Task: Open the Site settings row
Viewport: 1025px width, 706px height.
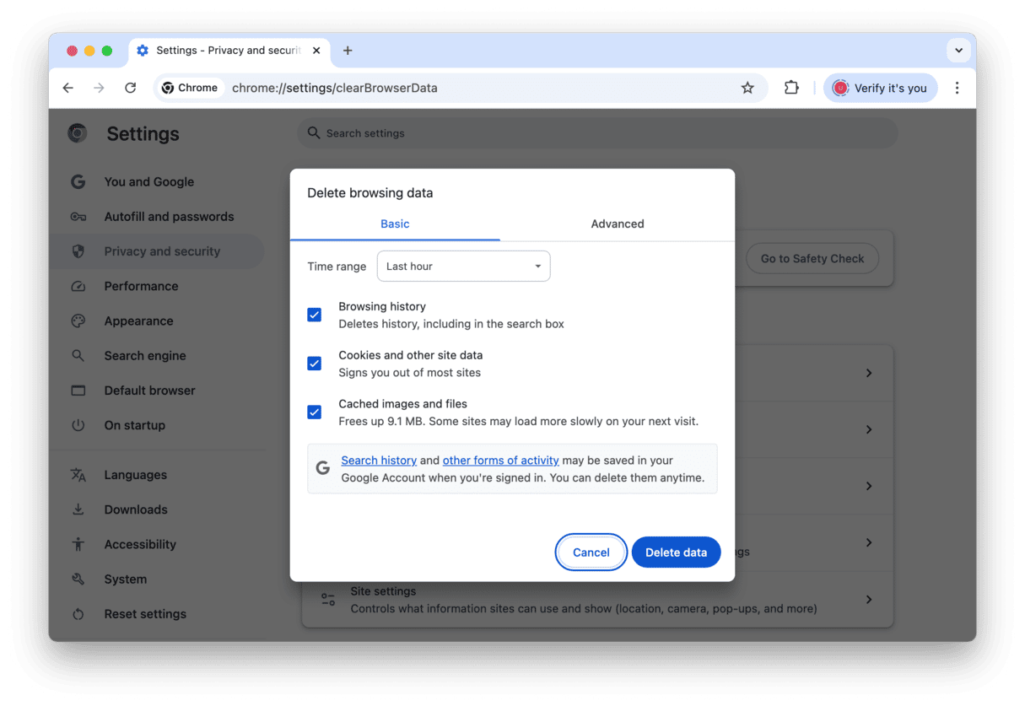Action: tap(597, 600)
